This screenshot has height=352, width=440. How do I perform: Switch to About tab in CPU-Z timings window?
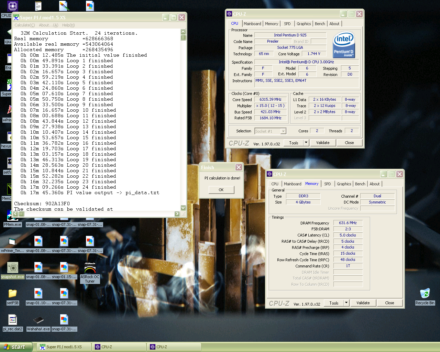coord(375,184)
